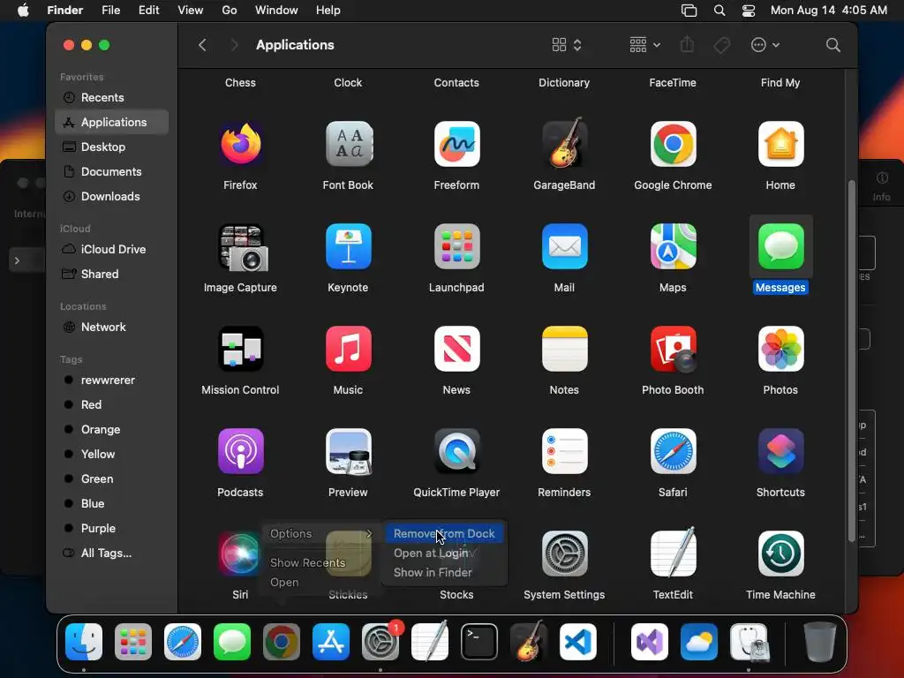This screenshot has width=904, height=678.
Task: Select the System Settings icon in Applications
Action: pos(564,554)
